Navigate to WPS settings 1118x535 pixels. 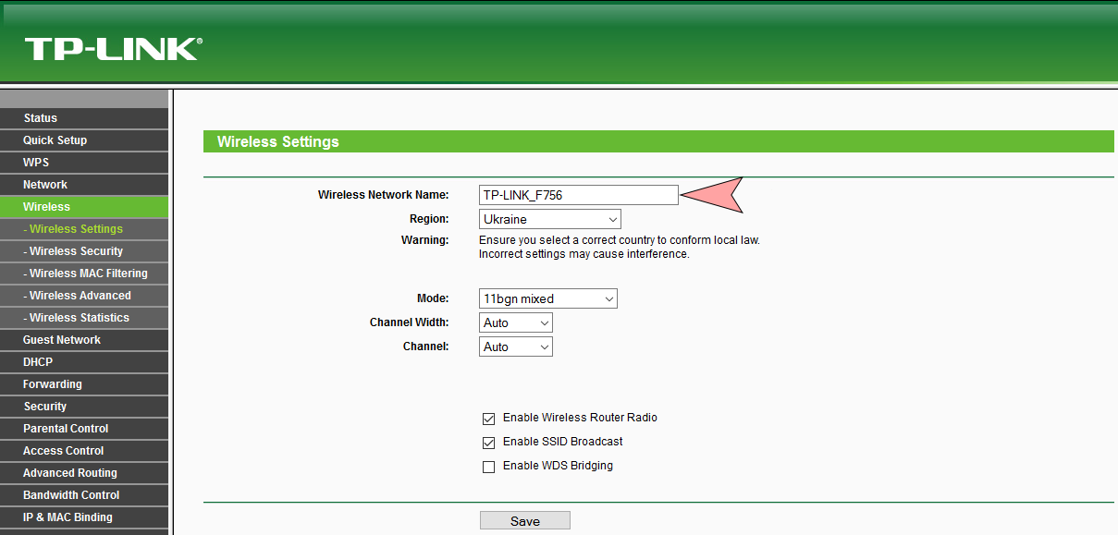pyautogui.click(x=35, y=162)
